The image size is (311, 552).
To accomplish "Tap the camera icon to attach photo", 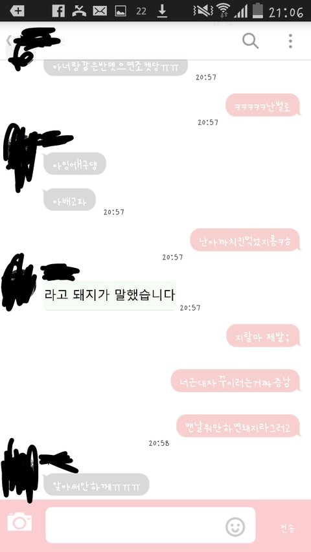I will [19, 522].
